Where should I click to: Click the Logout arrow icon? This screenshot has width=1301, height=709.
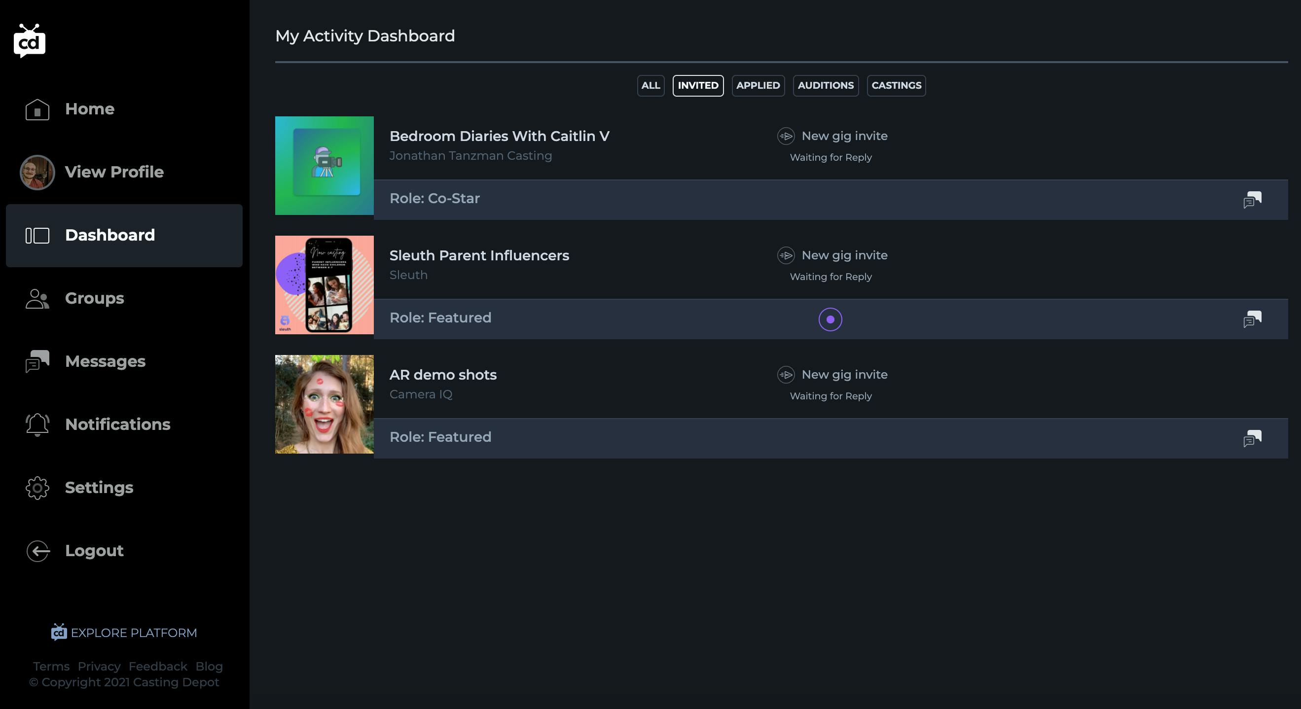38,551
